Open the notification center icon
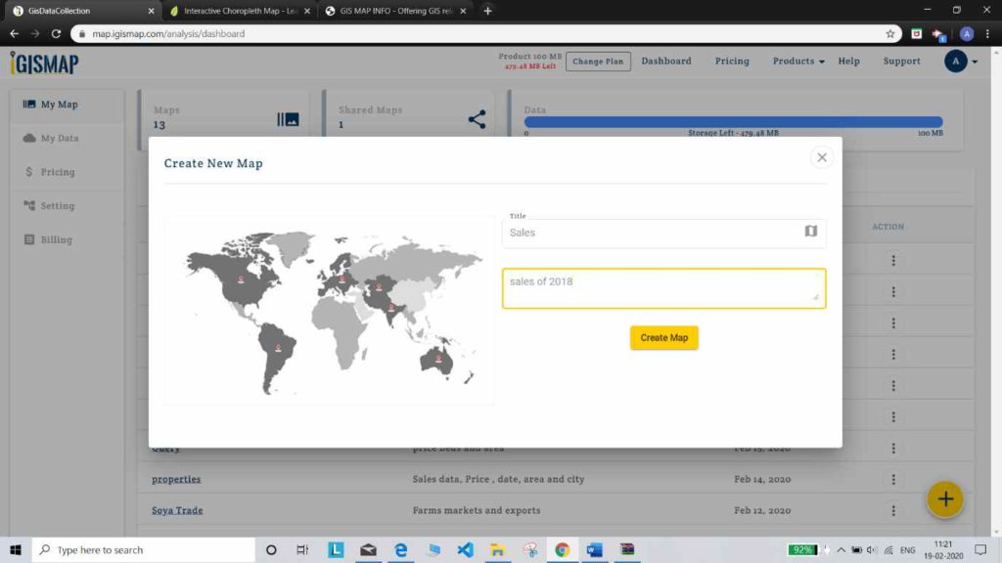The width and height of the screenshot is (1002, 563). [x=980, y=549]
